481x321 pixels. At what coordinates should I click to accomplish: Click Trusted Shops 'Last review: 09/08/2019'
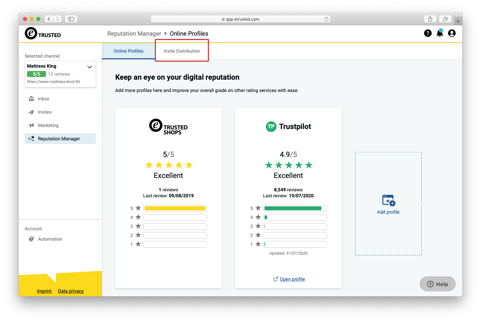[x=169, y=196]
